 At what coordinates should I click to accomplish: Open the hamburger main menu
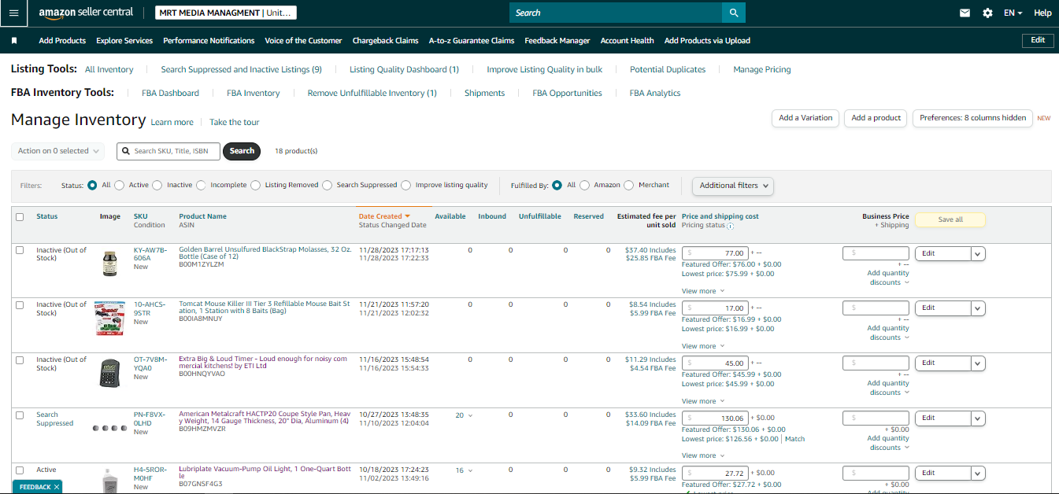13,13
